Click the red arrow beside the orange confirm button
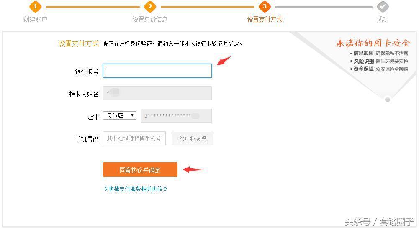The height and width of the screenshot is (229, 419). coord(193,170)
